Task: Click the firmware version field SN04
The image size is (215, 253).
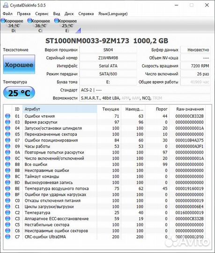Action: [108, 50]
